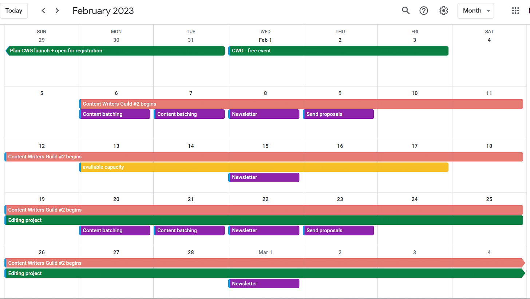Select the Feb 1 date label
530x299 pixels.
point(265,40)
